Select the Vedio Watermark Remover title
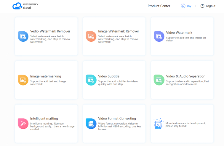 [x=50, y=31]
